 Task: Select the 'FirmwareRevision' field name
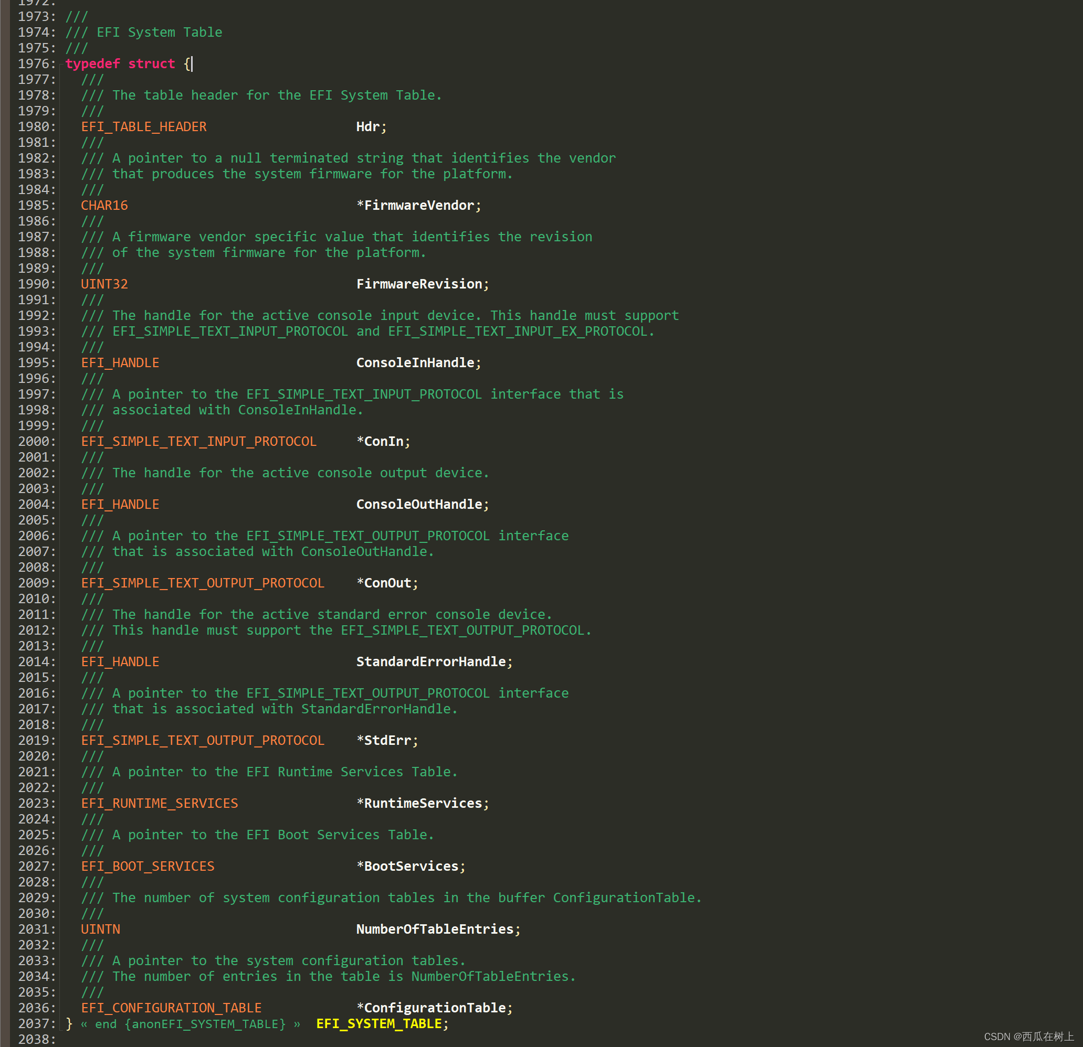[x=419, y=284]
